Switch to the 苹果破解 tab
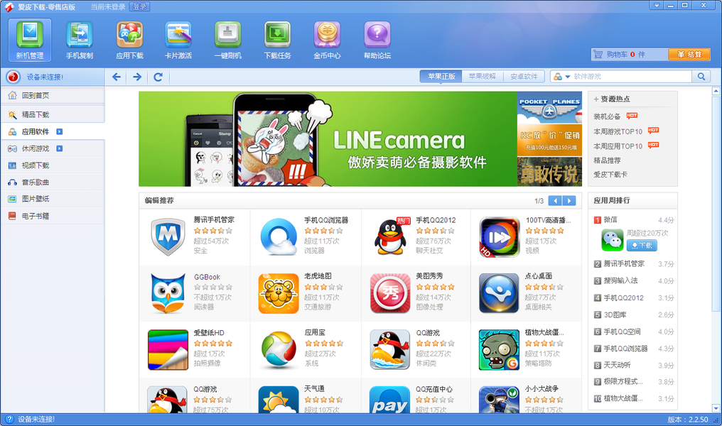This screenshot has height=426, width=722. [482, 77]
